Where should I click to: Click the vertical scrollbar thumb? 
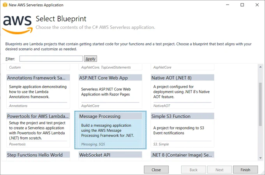[260, 104]
